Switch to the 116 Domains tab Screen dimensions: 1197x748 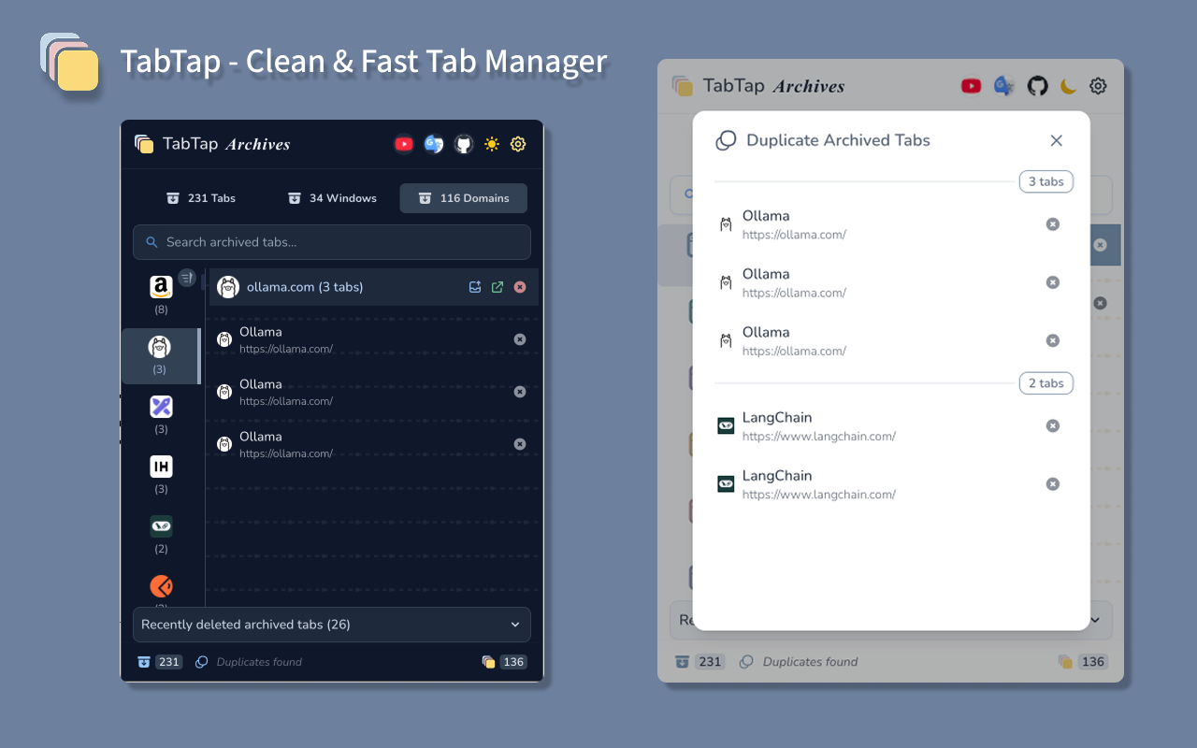[x=463, y=198]
